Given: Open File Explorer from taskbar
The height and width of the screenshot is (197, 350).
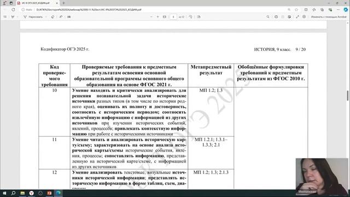Looking at the screenshot, I should 22,193.
